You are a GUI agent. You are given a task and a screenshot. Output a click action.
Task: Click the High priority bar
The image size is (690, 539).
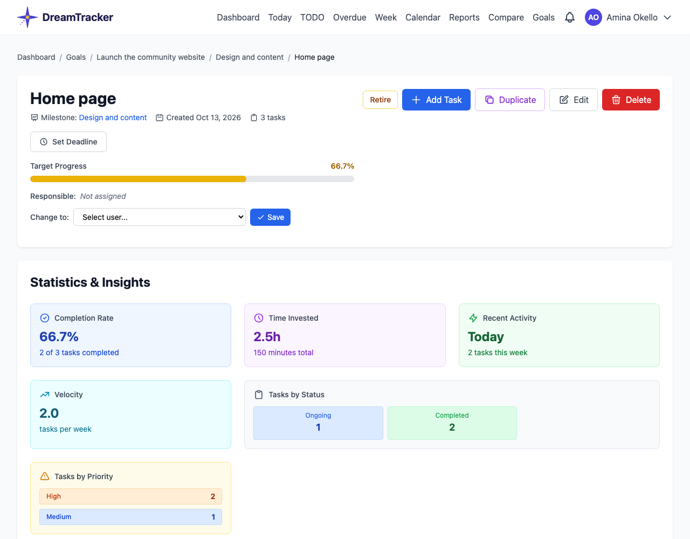[130, 496]
